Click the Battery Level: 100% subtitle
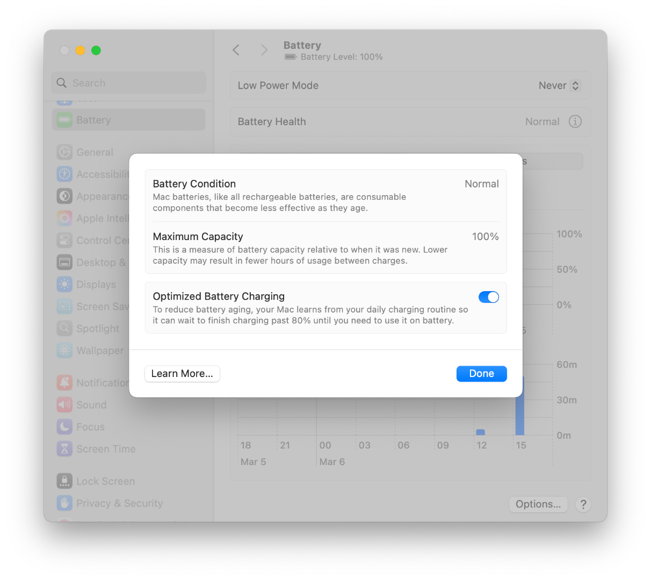This screenshot has height=580, width=651. tap(342, 57)
